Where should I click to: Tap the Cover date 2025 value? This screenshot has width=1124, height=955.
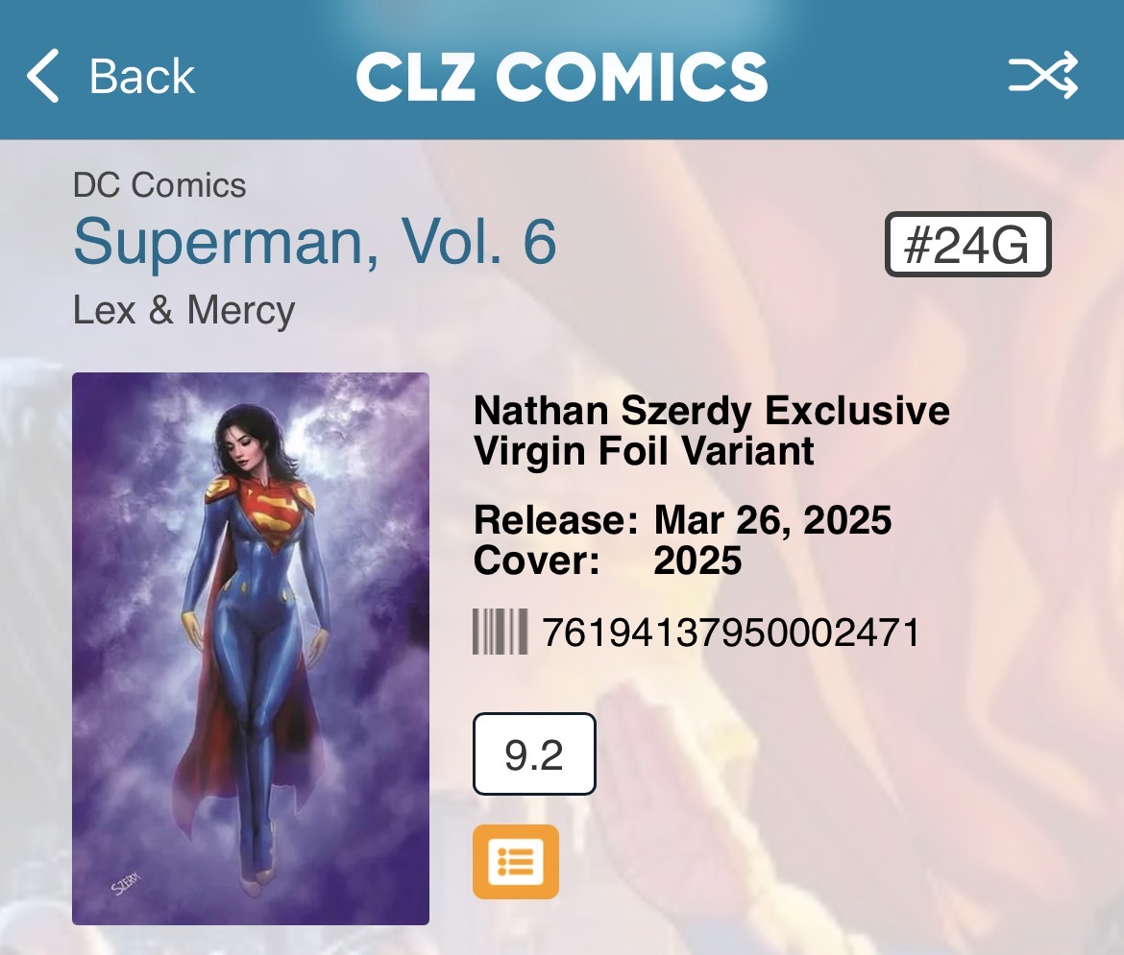tap(697, 561)
